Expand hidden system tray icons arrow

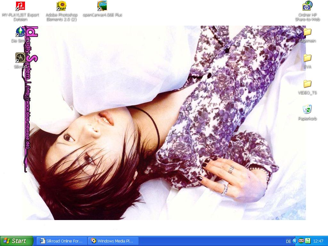[x=295, y=241]
